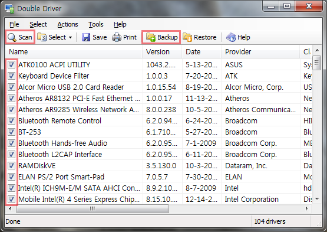Toggle Mobile Intel(R) 4 Series Express checkbox
Viewport: 327px width, 232px height.
(x=11, y=200)
